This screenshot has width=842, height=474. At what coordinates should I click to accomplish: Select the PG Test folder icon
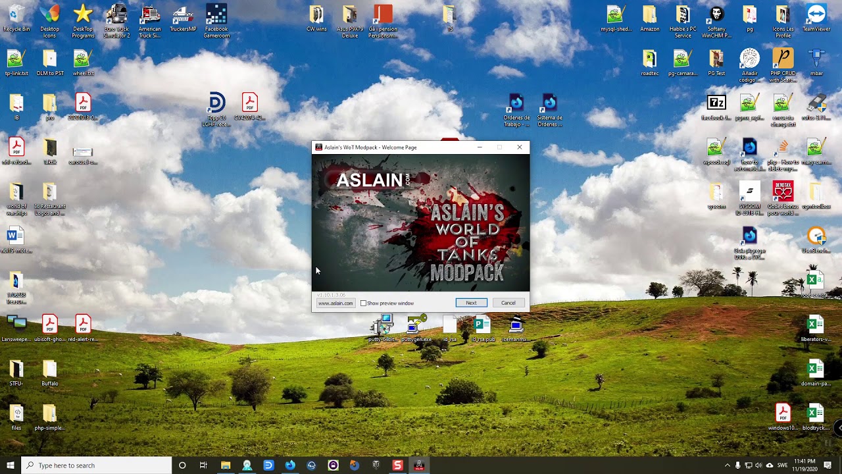716,63
